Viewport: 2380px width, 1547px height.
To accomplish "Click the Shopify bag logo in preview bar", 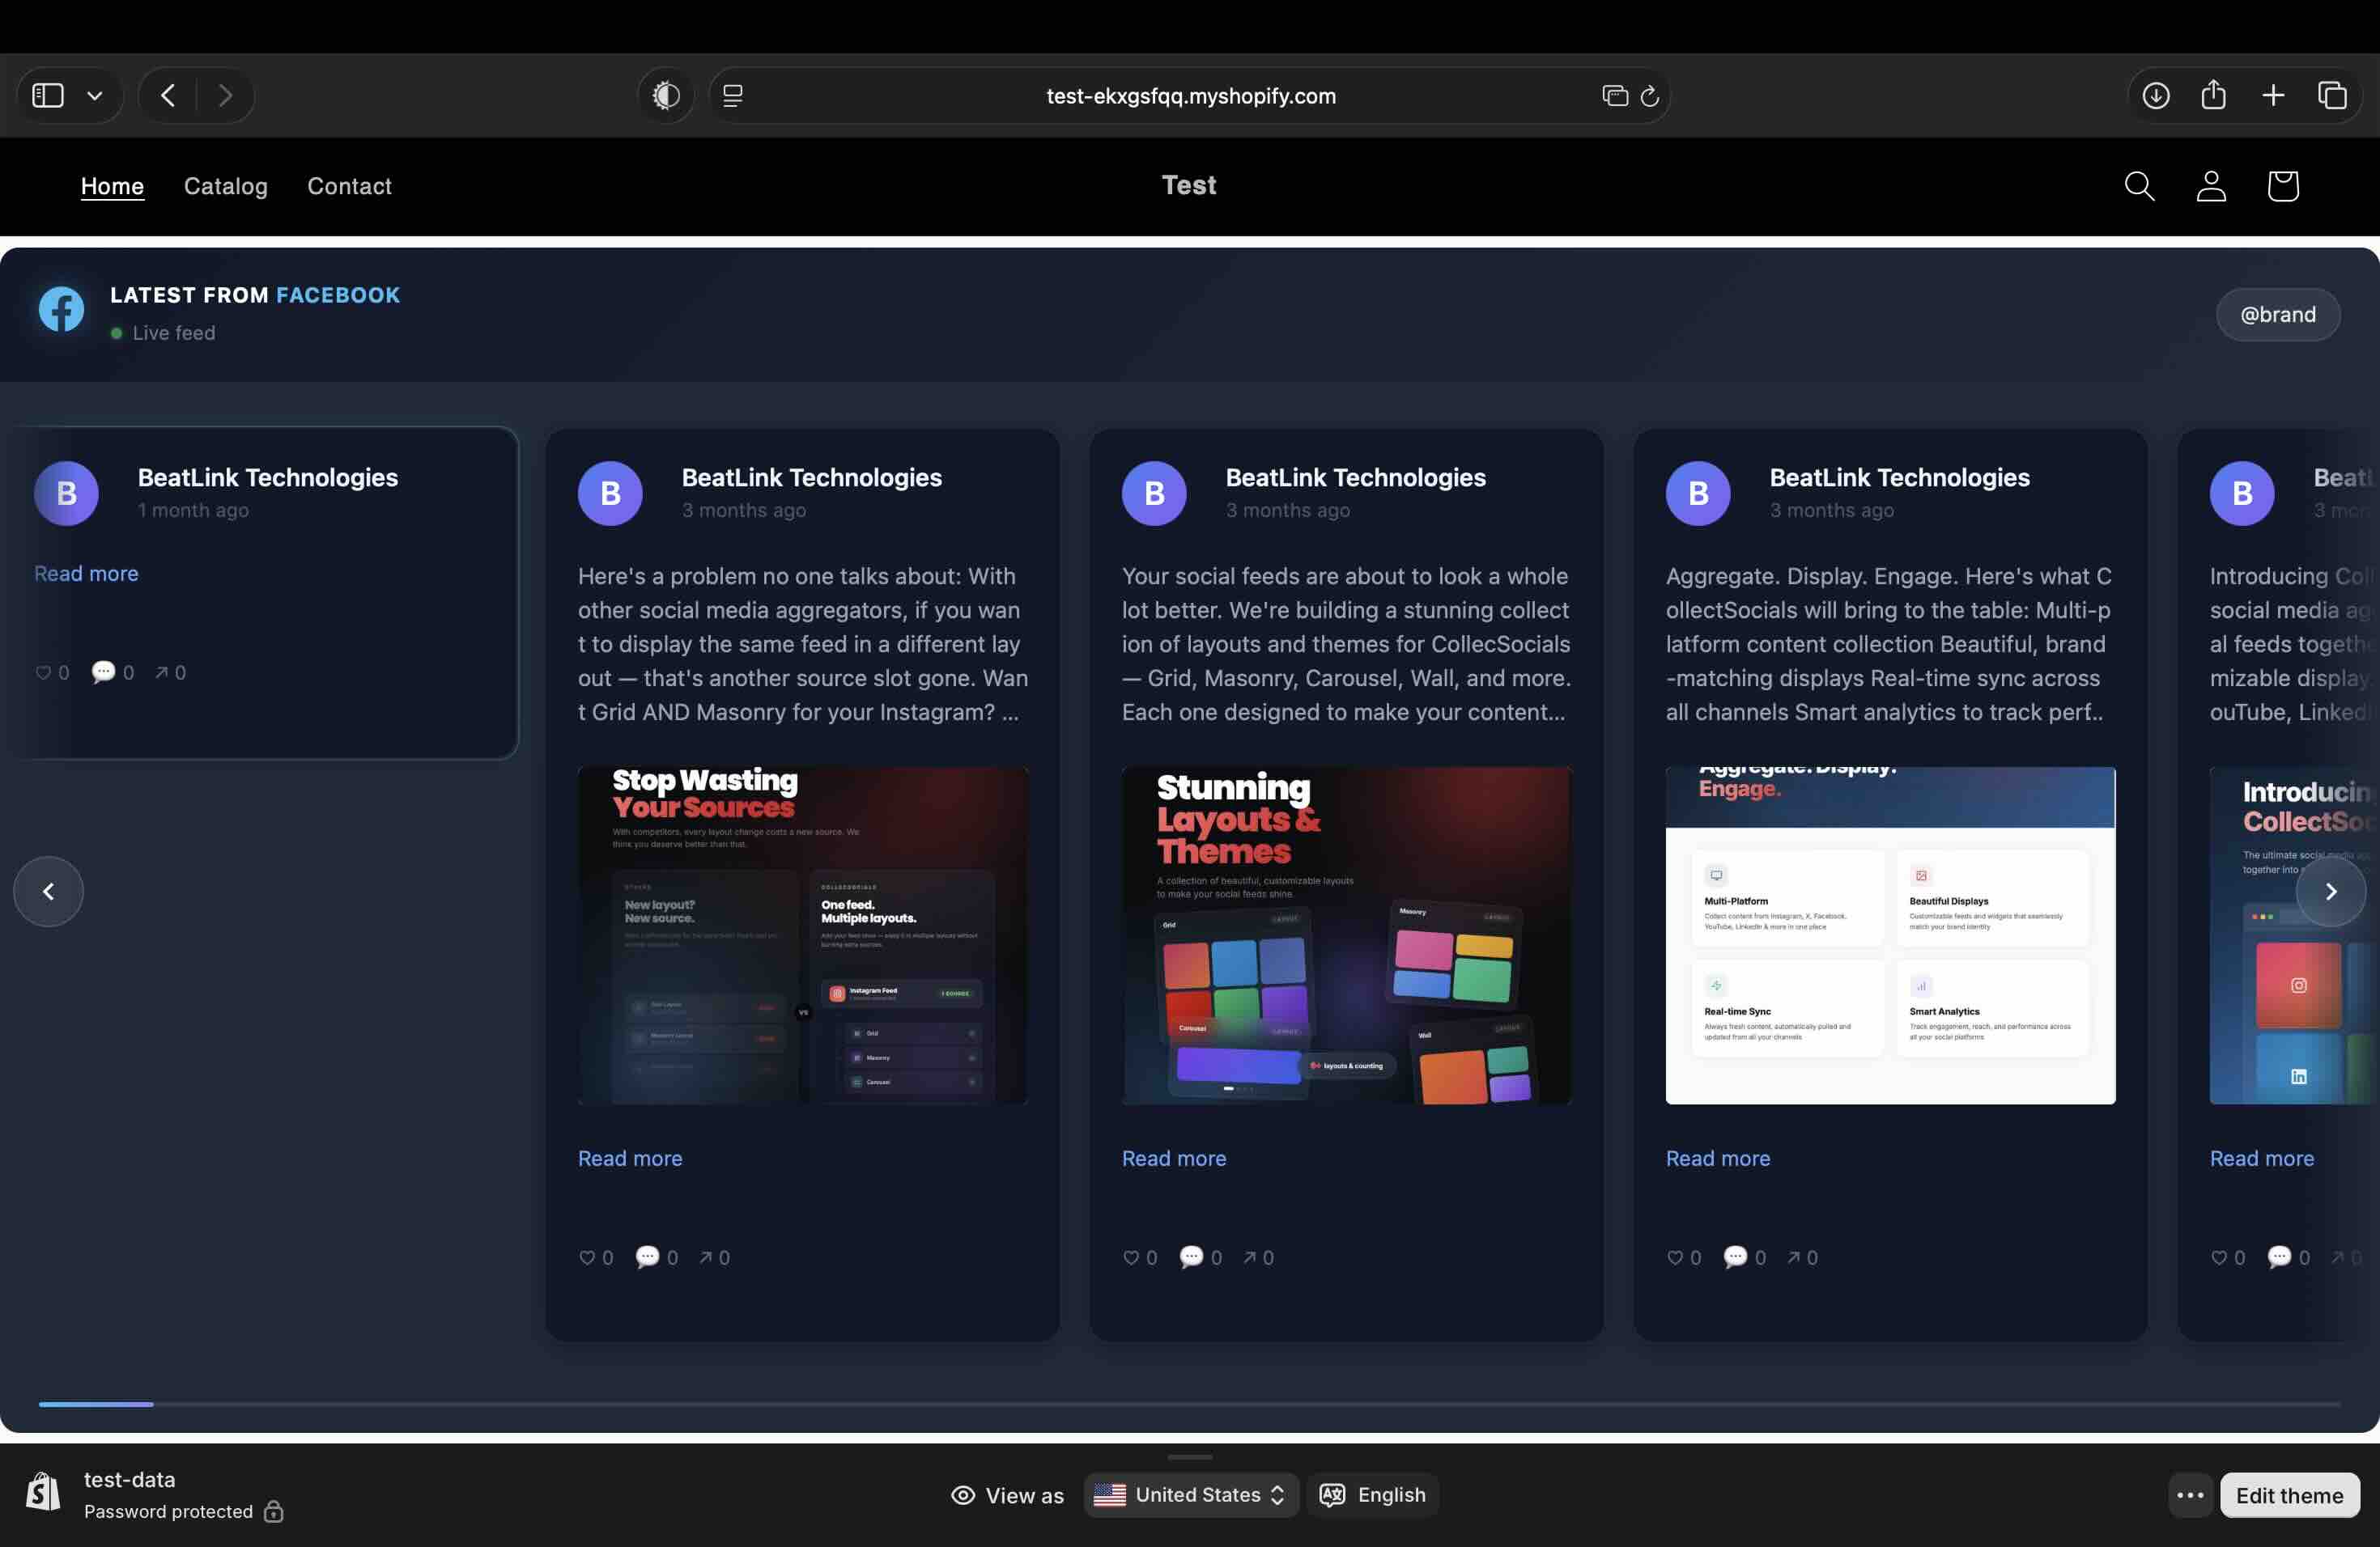I will 43,1492.
